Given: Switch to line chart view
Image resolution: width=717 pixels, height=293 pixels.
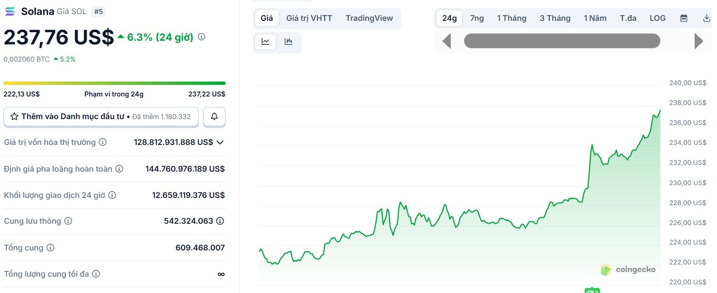Looking at the screenshot, I should tap(266, 42).
